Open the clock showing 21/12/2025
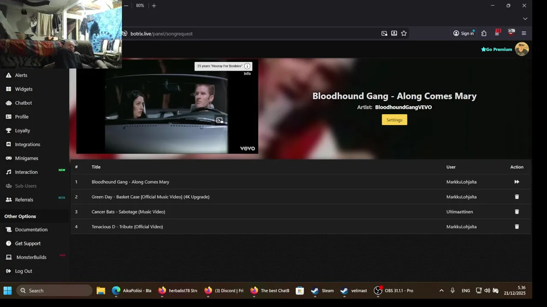The image size is (547, 307). pos(515,291)
